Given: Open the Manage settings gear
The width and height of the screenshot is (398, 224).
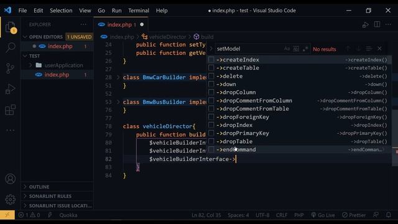Looking at the screenshot, I should pos(11,200).
